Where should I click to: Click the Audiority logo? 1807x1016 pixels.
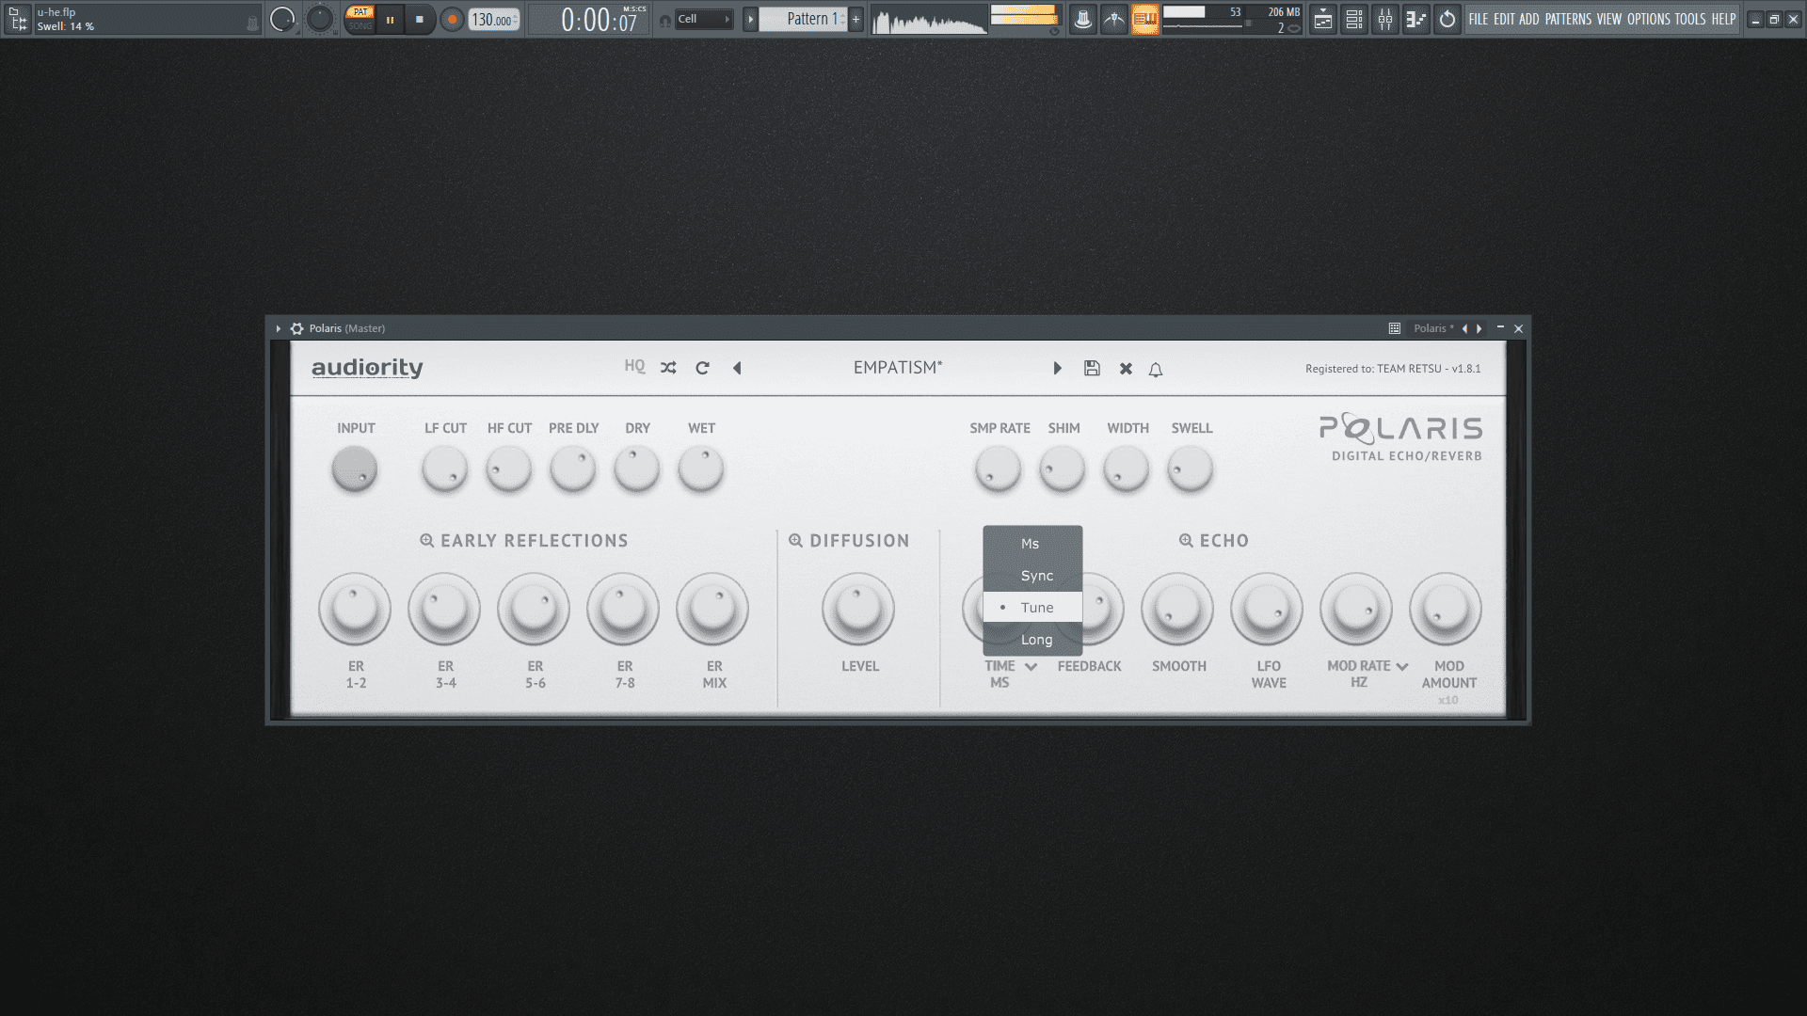tap(367, 368)
